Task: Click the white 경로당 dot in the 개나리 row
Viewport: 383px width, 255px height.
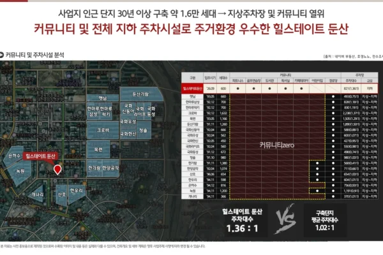Action: pos(333,196)
